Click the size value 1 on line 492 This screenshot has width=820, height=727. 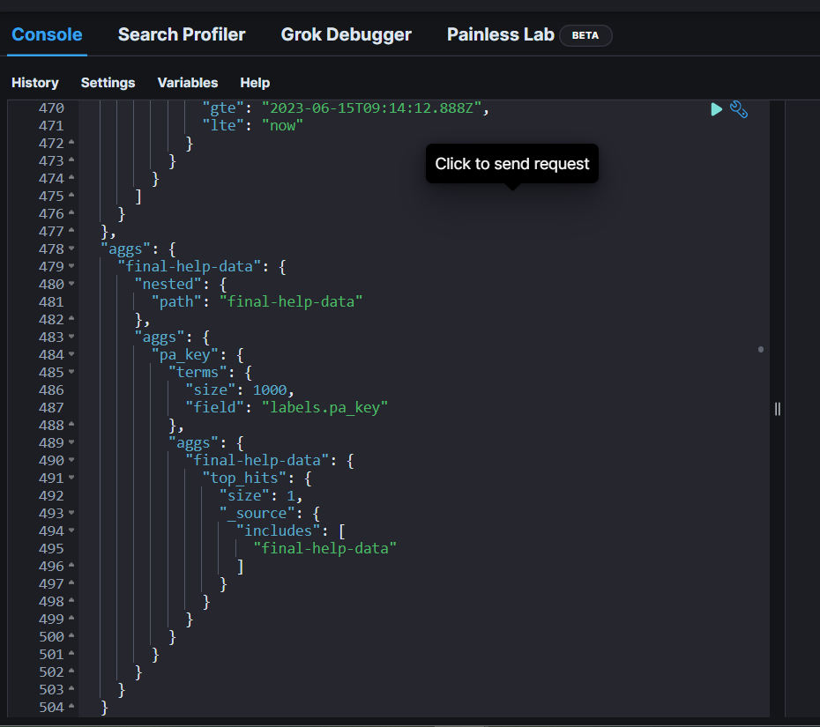(291, 495)
